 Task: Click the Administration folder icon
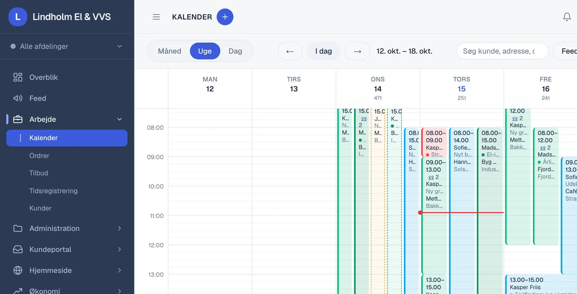pyautogui.click(x=18, y=228)
